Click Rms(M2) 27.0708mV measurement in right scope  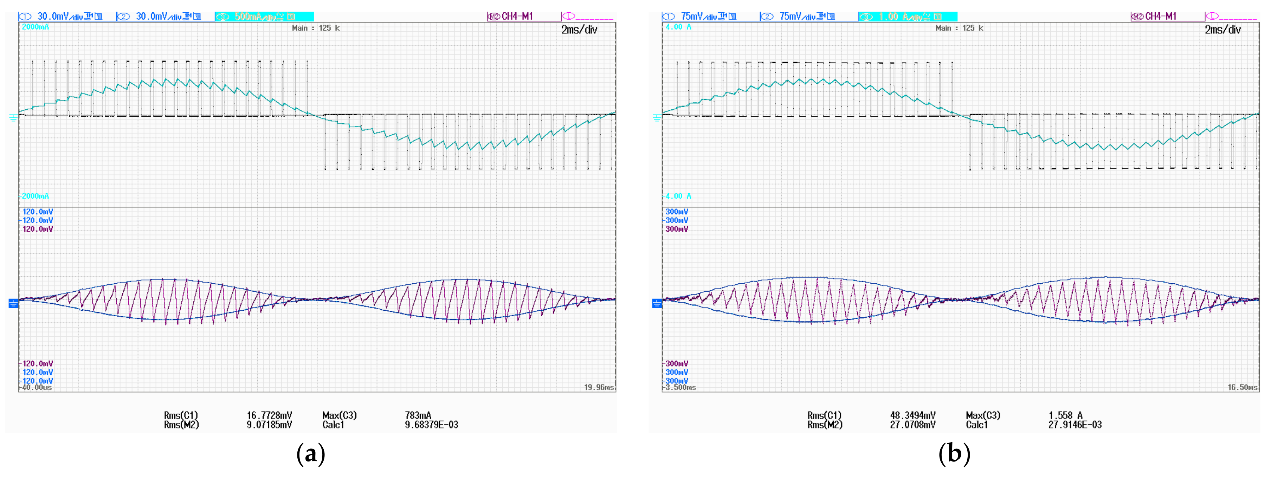[912, 425]
